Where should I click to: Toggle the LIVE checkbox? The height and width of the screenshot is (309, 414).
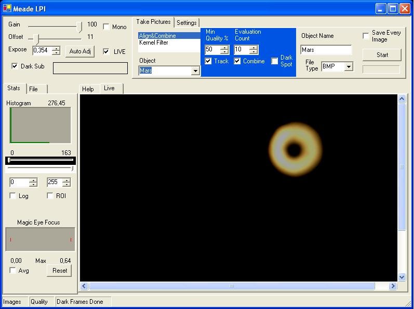tap(106, 51)
